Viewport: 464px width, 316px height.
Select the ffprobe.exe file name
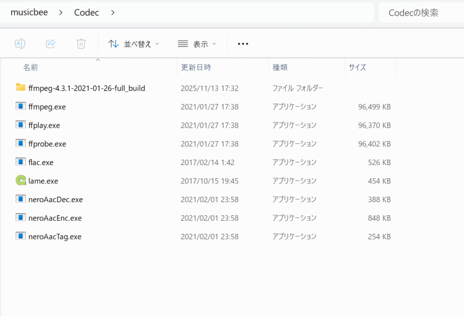coord(47,144)
